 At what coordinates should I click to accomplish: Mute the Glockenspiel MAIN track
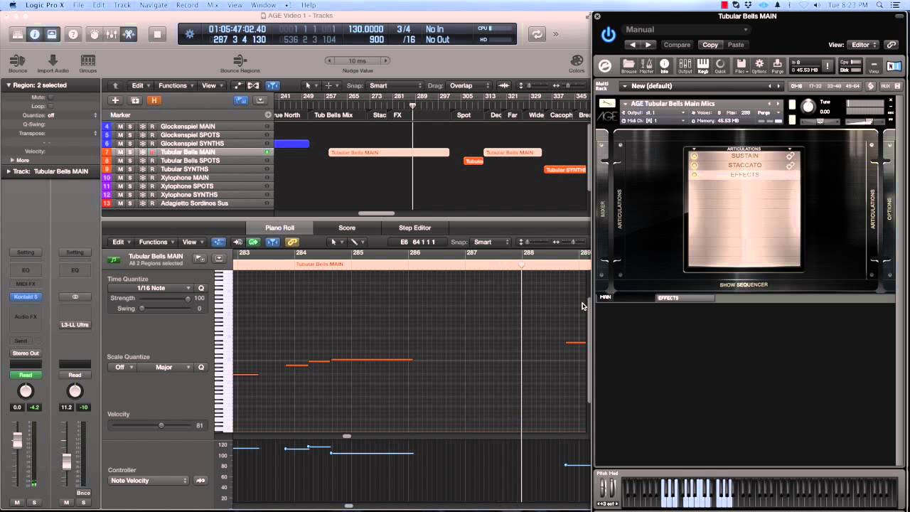coord(120,127)
